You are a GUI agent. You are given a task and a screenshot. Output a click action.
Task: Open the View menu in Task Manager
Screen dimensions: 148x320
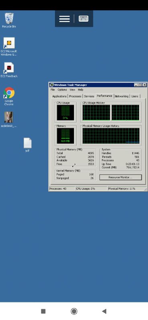(x=72, y=90)
